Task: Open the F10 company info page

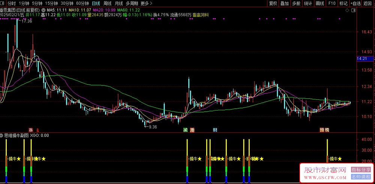Action: point(331,3)
